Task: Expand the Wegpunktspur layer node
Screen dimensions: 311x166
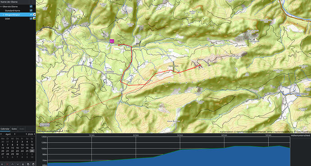Action: [4, 14]
